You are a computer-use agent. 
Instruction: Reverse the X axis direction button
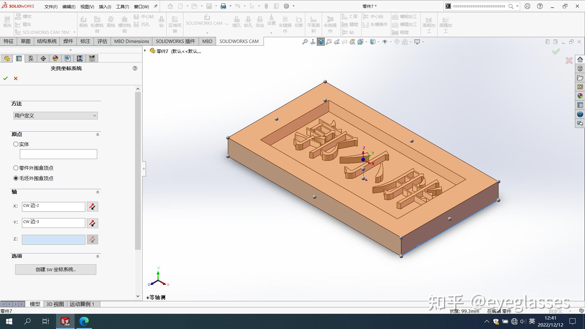92,207
